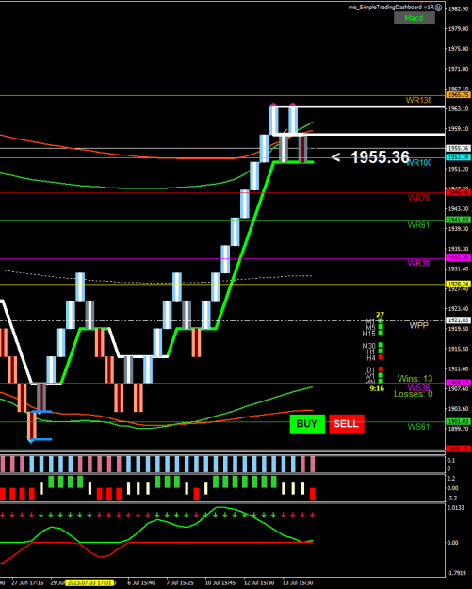Click the magenta dot atop first peak candle

(272, 105)
